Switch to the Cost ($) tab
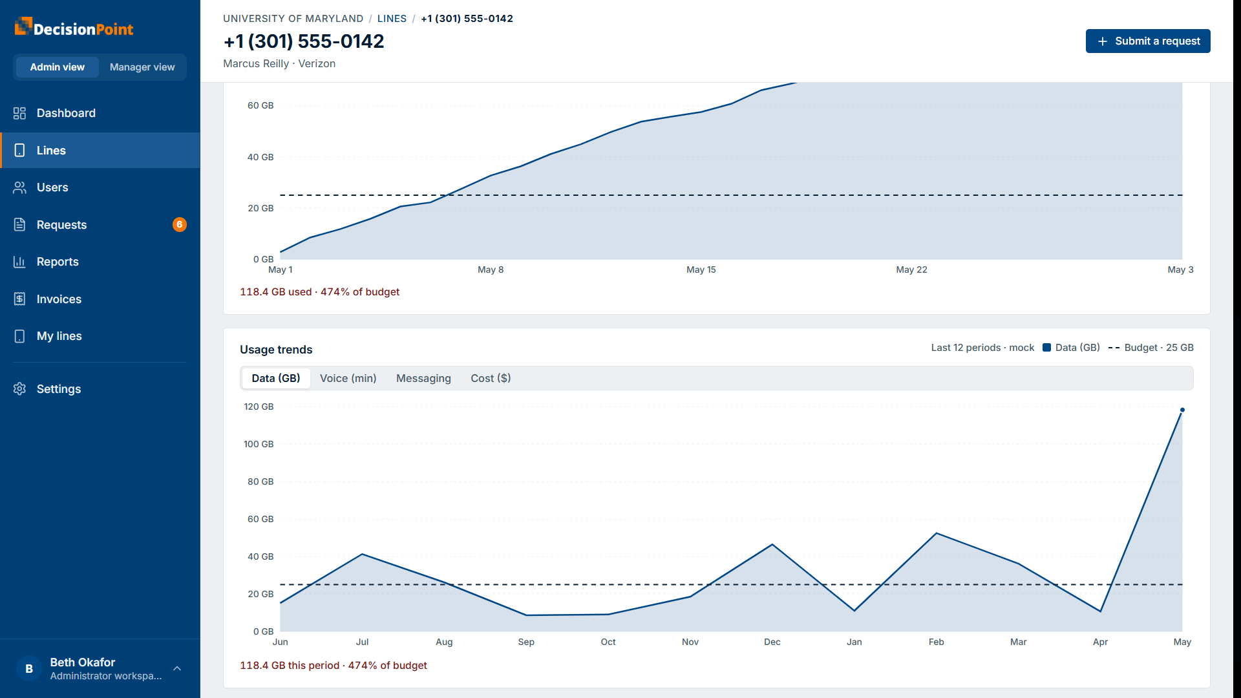The height and width of the screenshot is (698, 1241). point(491,378)
